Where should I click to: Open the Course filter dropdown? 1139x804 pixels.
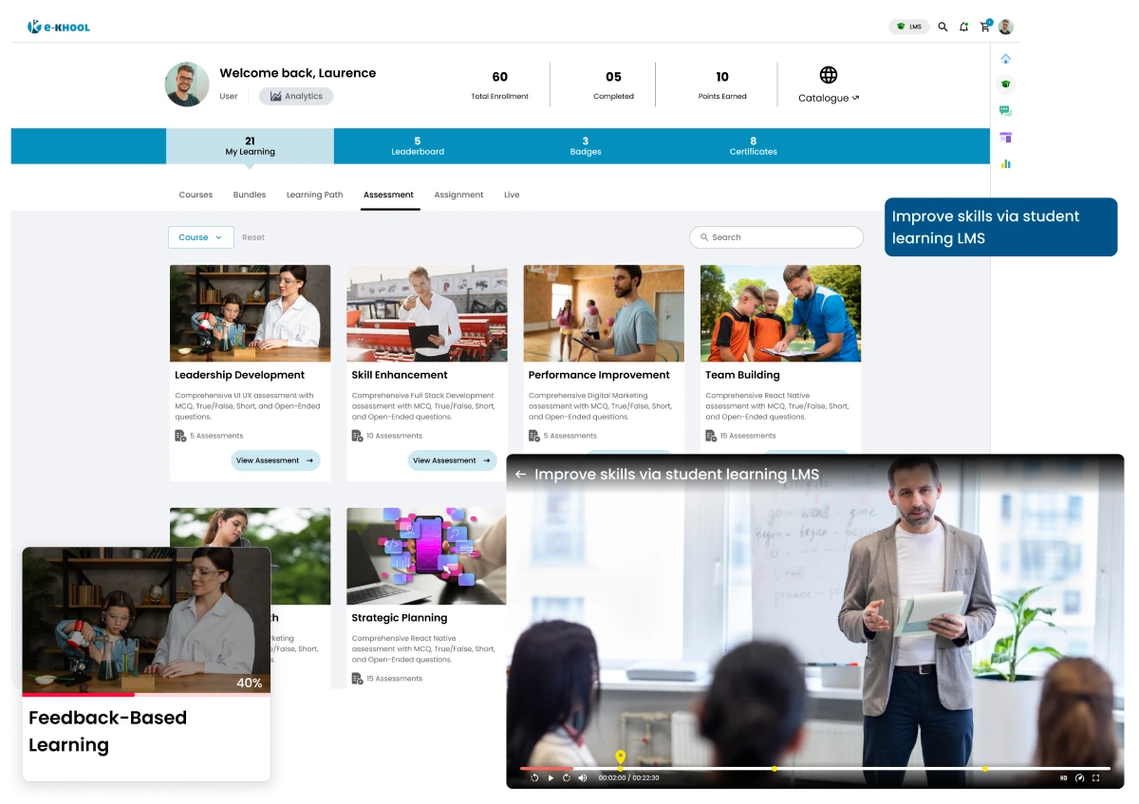[x=200, y=237]
